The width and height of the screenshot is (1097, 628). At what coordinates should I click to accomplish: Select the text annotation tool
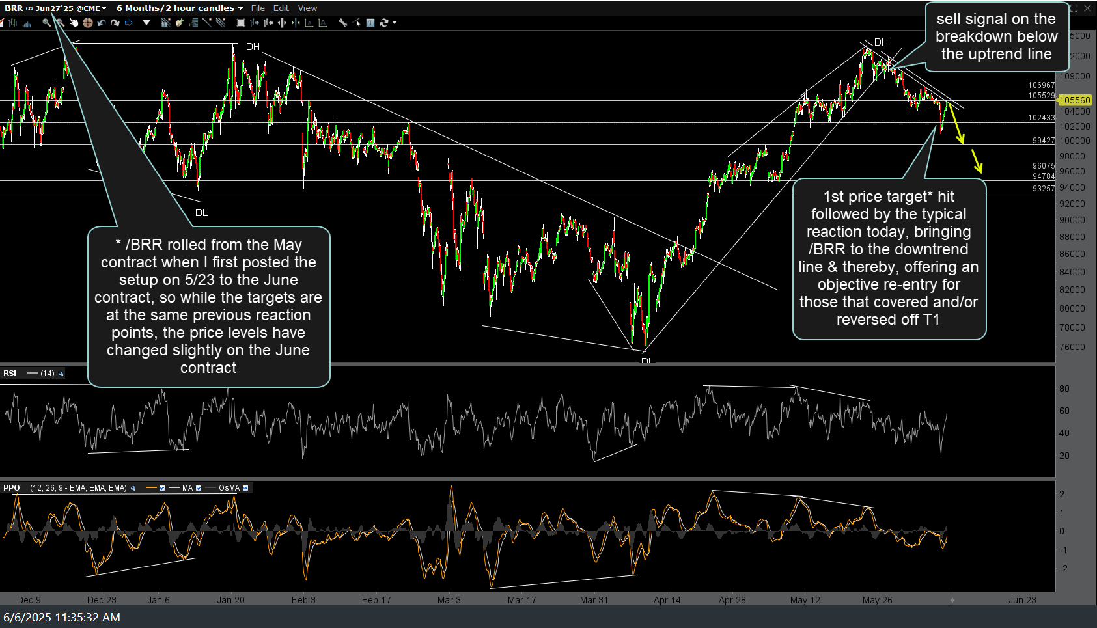click(x=370, y=23)
